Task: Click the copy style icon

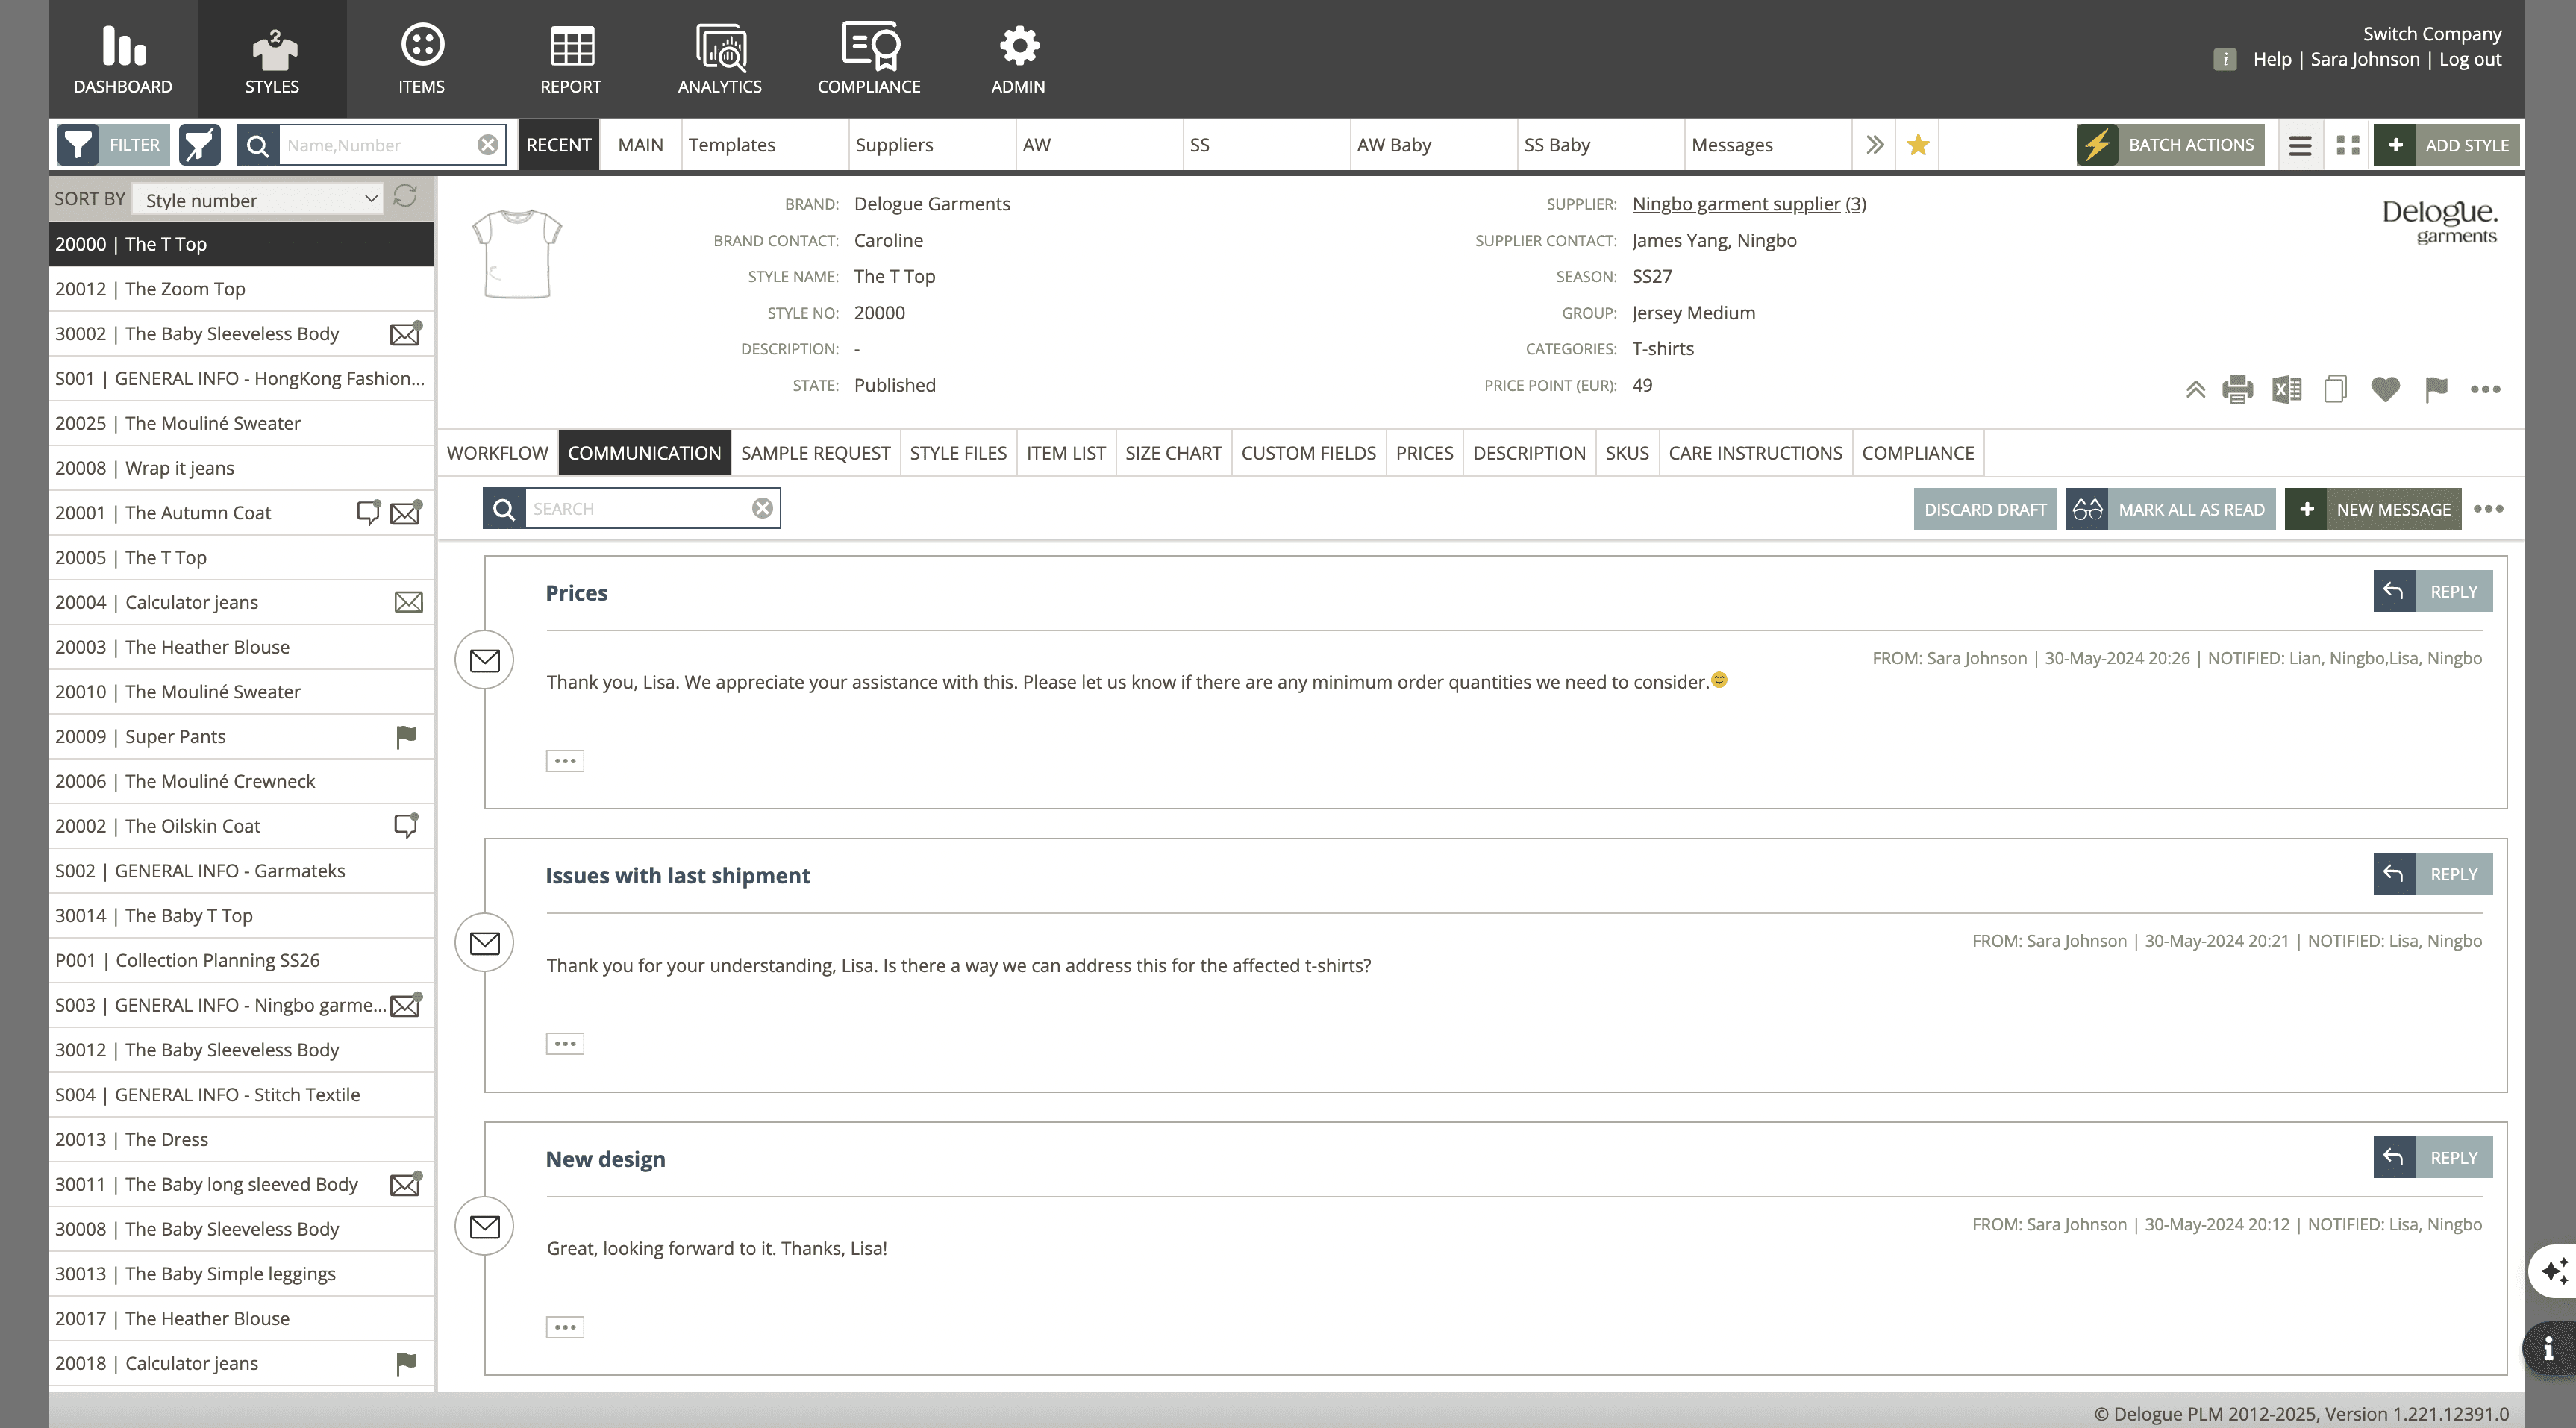Action: 2335,389
